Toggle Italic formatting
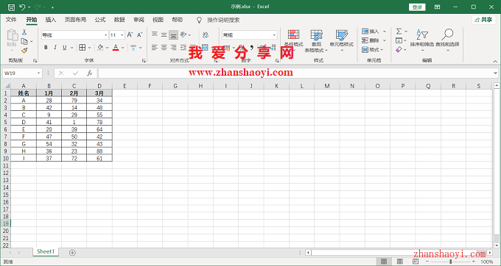The height and width of the screenshot is (266, 501). pos(55,48)
